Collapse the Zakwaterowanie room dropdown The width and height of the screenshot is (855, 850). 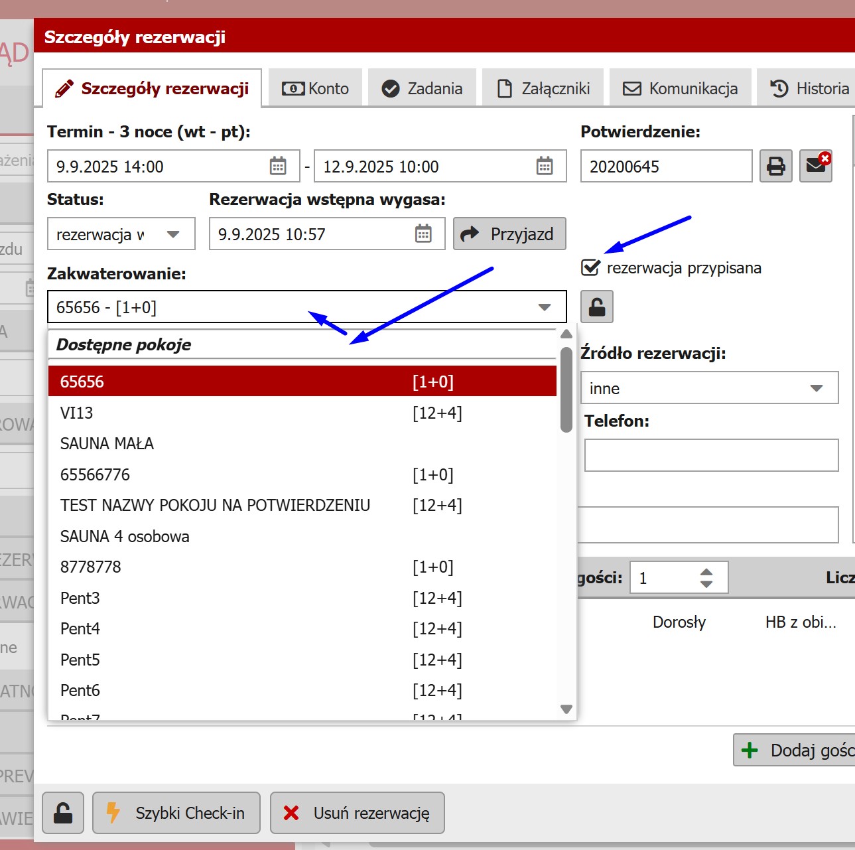[545, 307]
